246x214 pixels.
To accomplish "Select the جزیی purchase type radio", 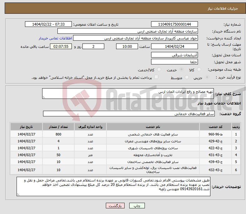I will (207, 77).
